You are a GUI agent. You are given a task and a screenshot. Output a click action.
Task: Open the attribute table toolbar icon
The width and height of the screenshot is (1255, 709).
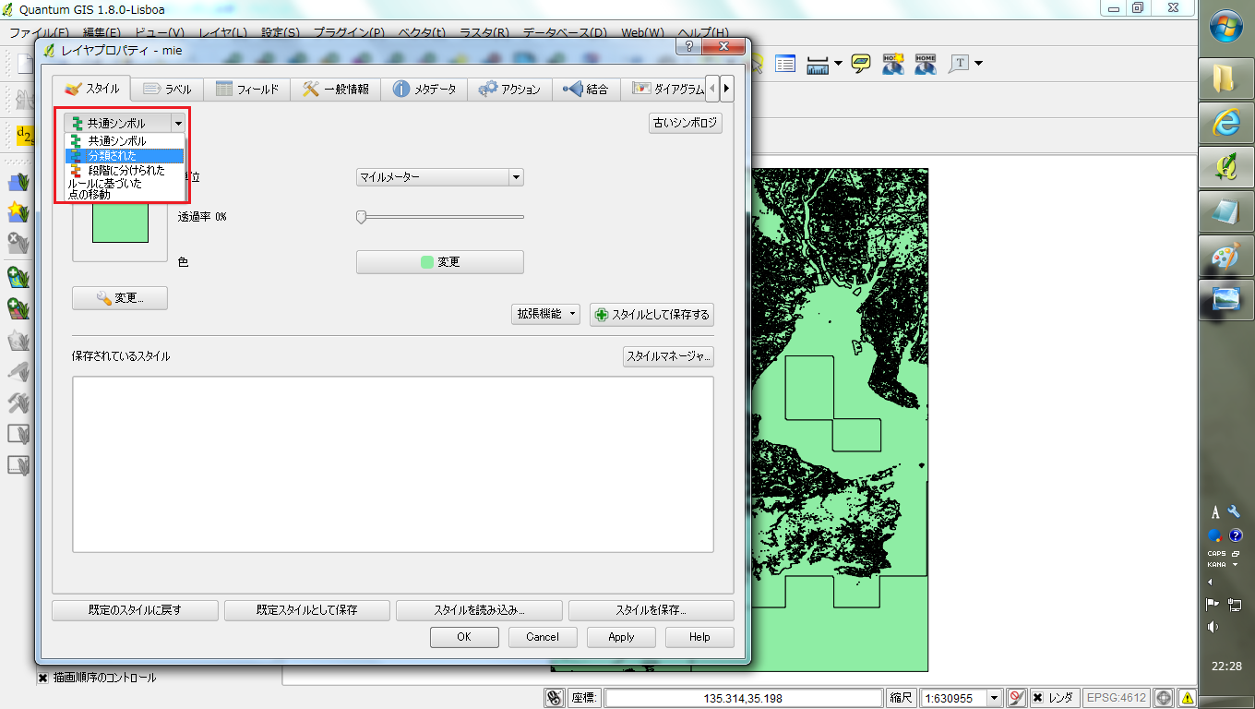[785, 64]
